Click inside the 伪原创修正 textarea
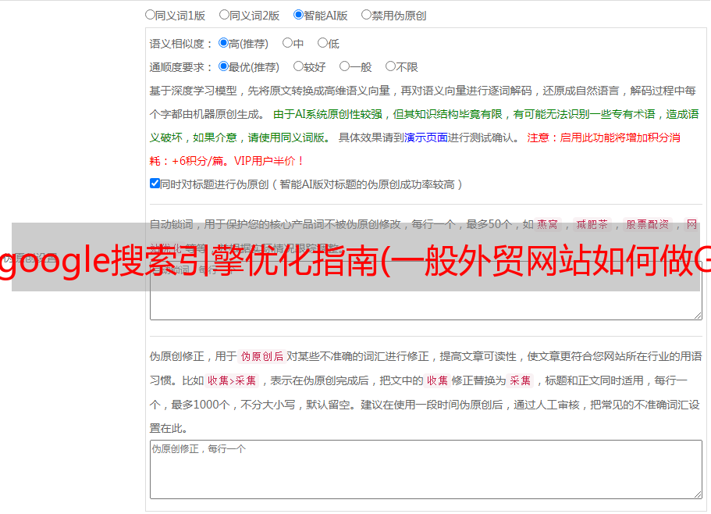711x514 pixels. (426, 469)
